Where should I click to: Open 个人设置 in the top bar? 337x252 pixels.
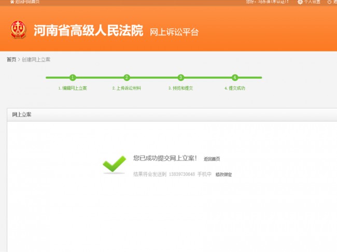tap(312, 2)
